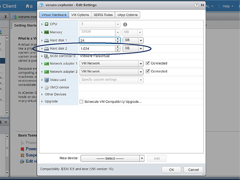Image resolution: width=240 pixels, height=180 pixels.
Task: Click the Home menu icon in vSphere Client
Action: coord(29,6)
